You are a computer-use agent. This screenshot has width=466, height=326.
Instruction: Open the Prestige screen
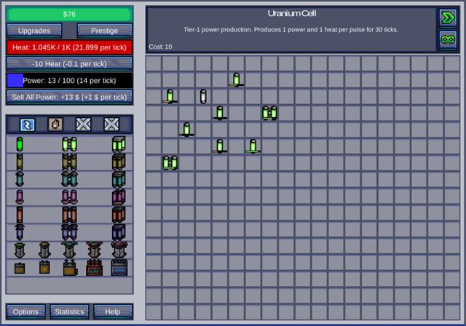(x=105, y=31)
